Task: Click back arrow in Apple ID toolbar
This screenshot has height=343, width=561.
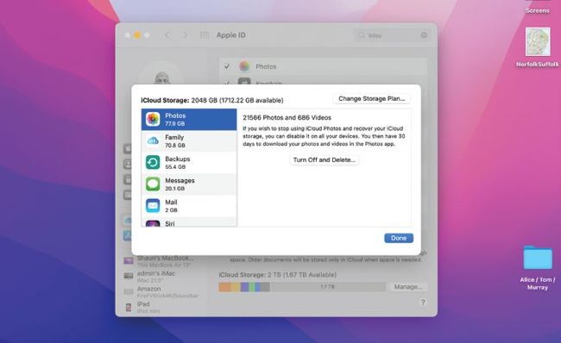Action: pos(167,35)
